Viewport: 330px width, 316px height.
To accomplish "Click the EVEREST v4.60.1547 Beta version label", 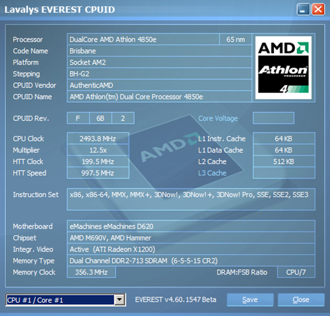I will (x=176, y=300).
